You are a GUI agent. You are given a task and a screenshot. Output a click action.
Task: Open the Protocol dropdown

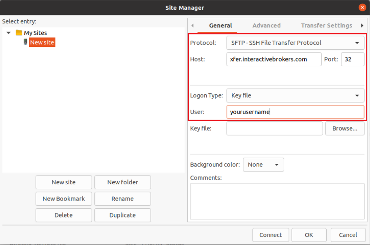(x=295, y=43)
